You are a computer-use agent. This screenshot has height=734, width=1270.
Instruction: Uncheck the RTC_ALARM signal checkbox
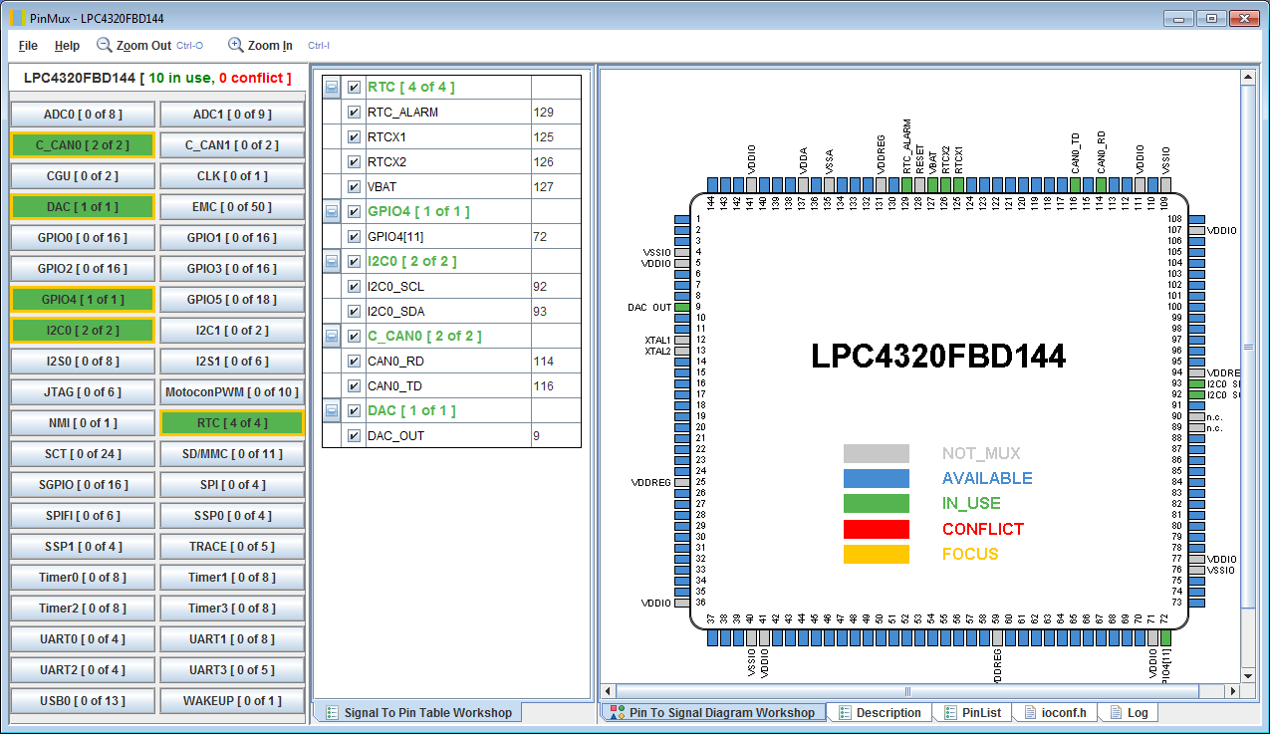[x=354, y=113]
